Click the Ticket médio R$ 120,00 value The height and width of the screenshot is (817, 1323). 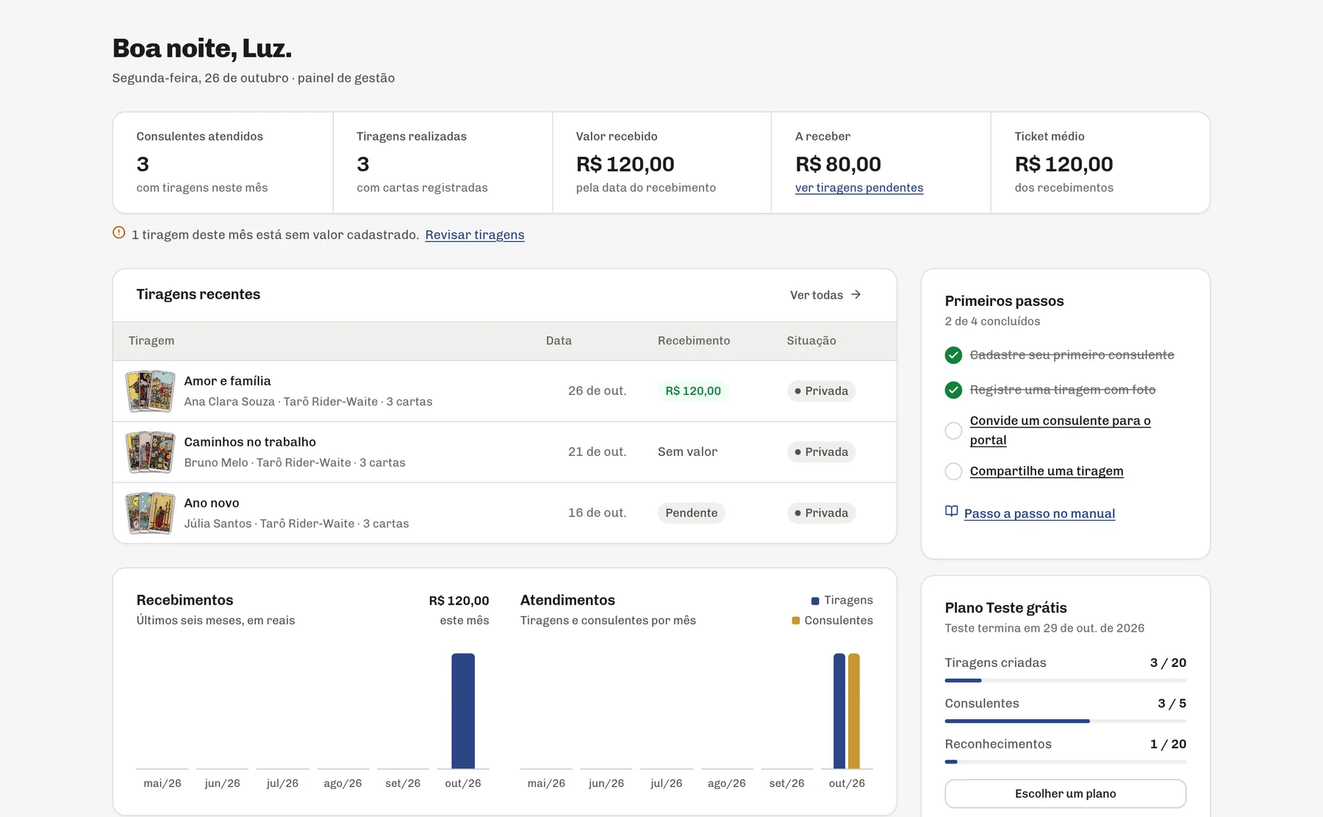click(1064, 164)
